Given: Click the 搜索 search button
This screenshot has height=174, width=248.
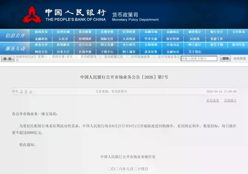Looking at the screenshot, I should coord(225,58).
